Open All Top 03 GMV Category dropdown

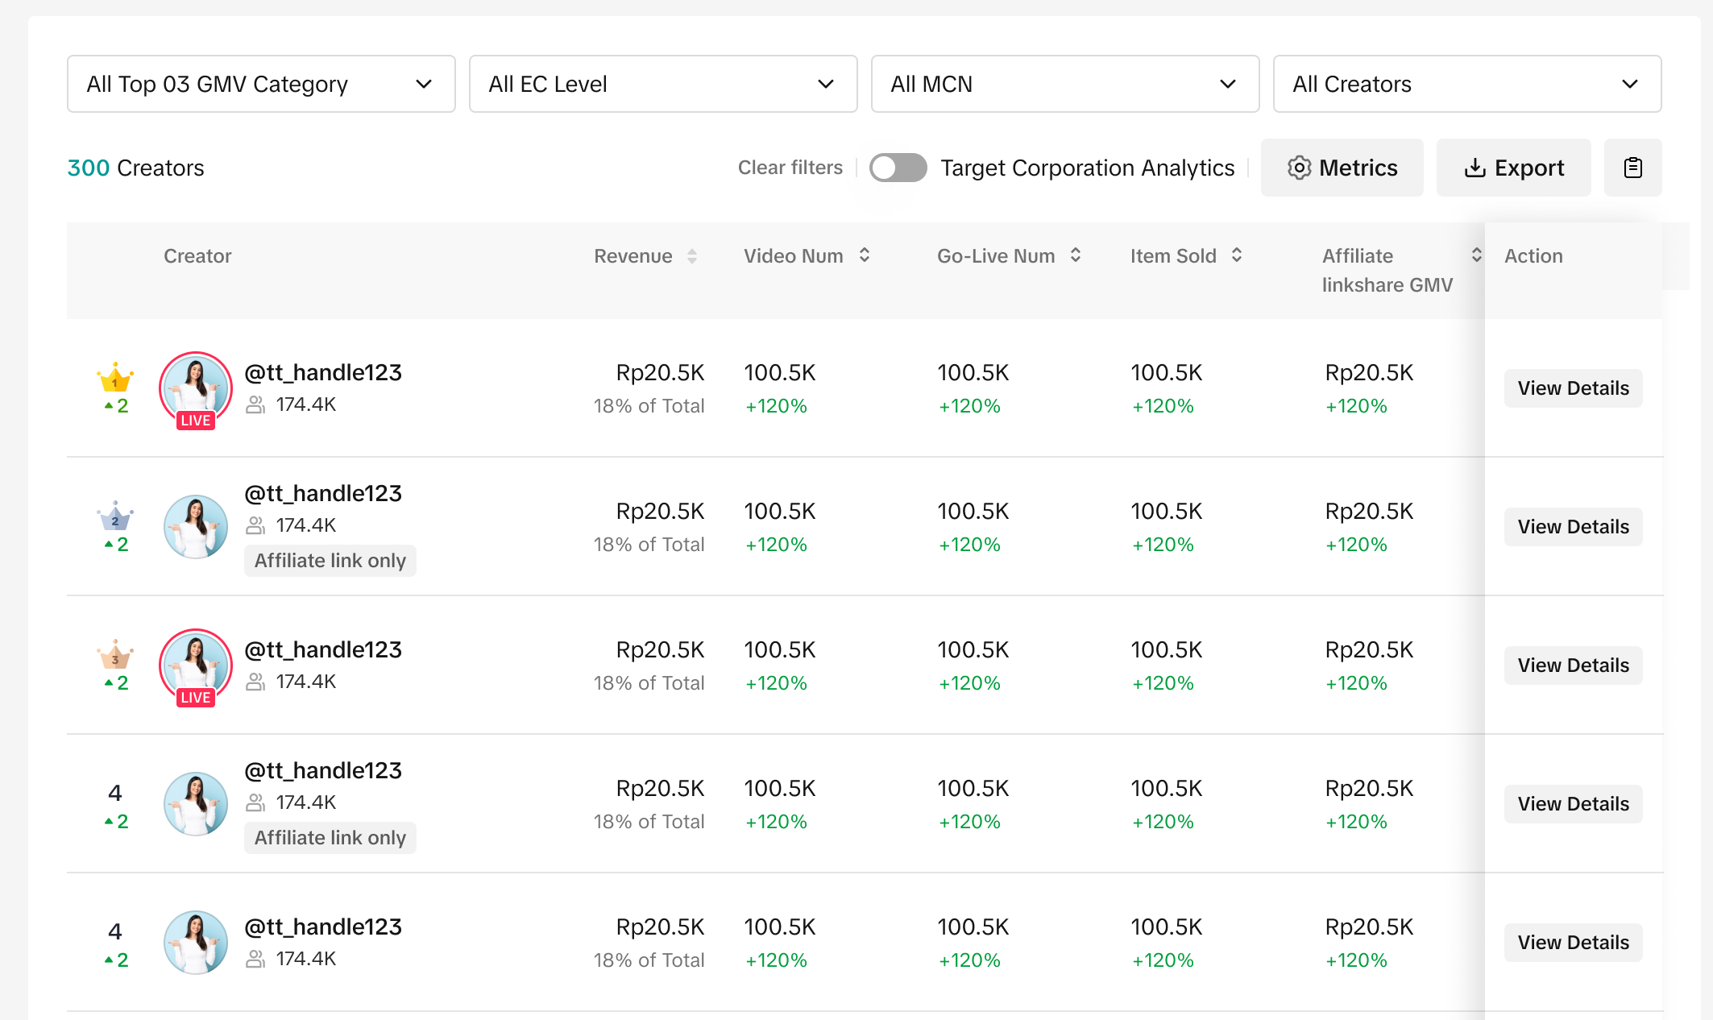(261, 84)
